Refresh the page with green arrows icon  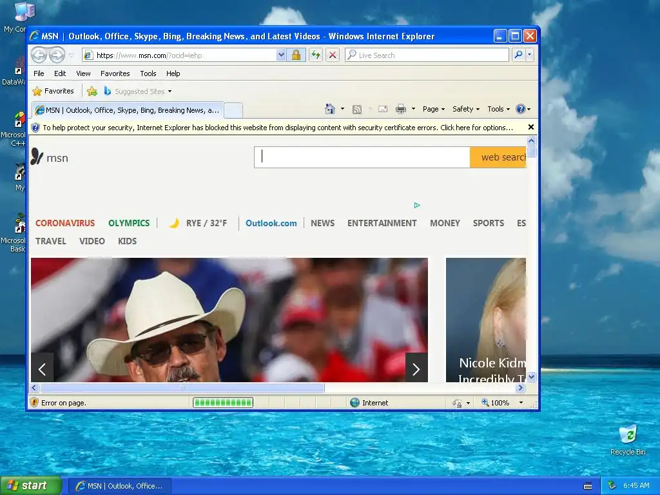316,55
